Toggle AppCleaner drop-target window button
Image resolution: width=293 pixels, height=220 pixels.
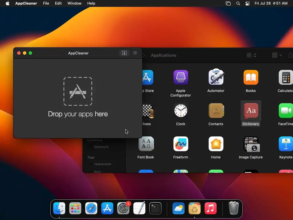click(x=124, y=53)
